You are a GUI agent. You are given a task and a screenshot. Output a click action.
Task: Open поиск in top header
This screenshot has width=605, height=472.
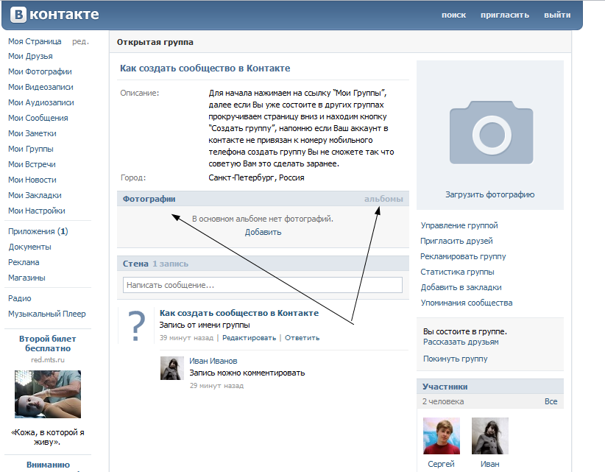tap(453, 15)
